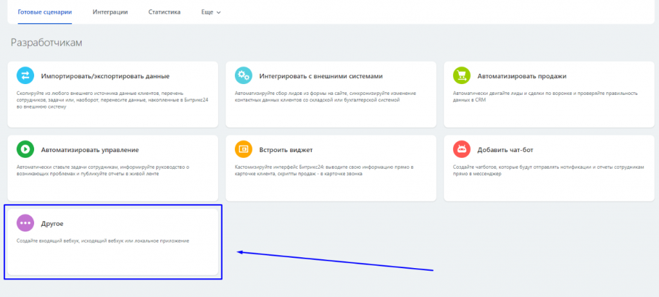Click the widget embedding description text
This screenshot has width=659, height=297.
tap(324, 170)
